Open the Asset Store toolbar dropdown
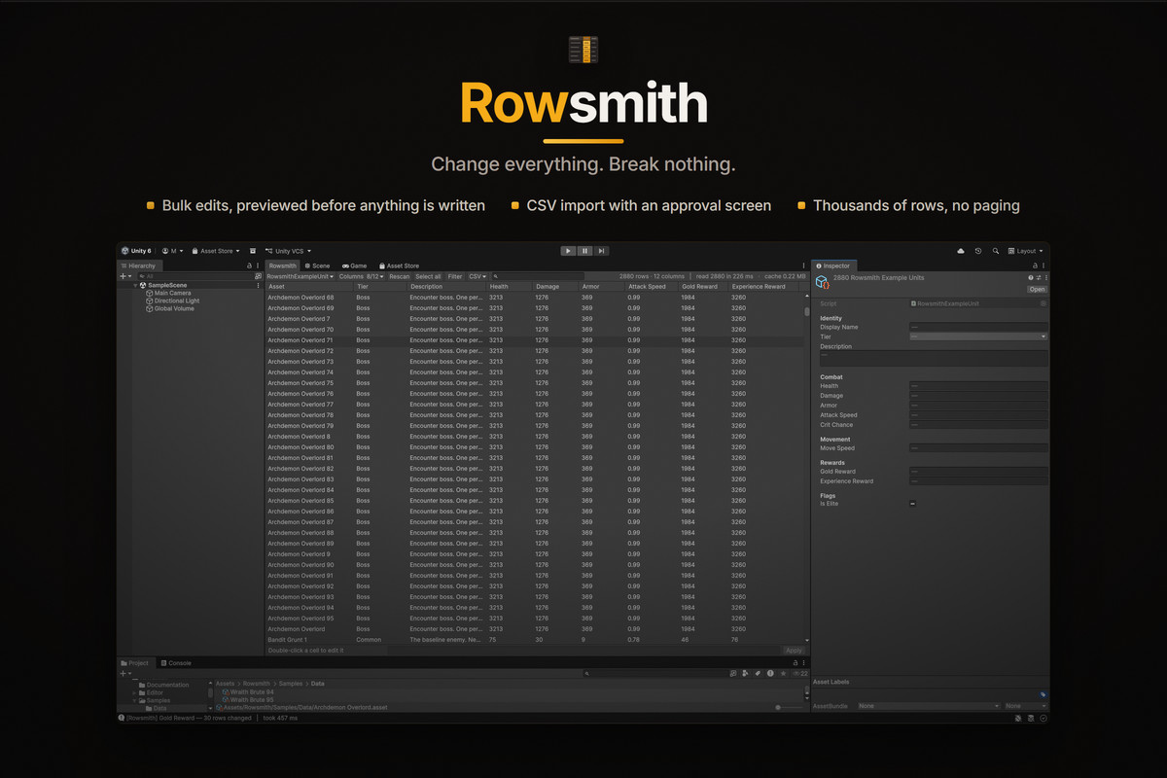The height and width of the screenshot is (778, 1167). (x=215, y=251)
